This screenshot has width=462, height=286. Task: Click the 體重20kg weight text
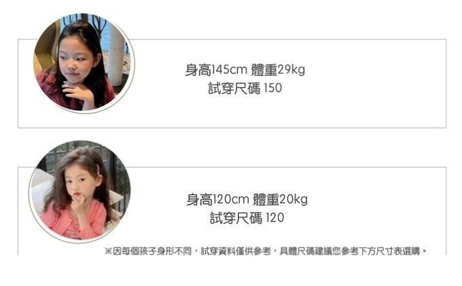tap(280, 200)
